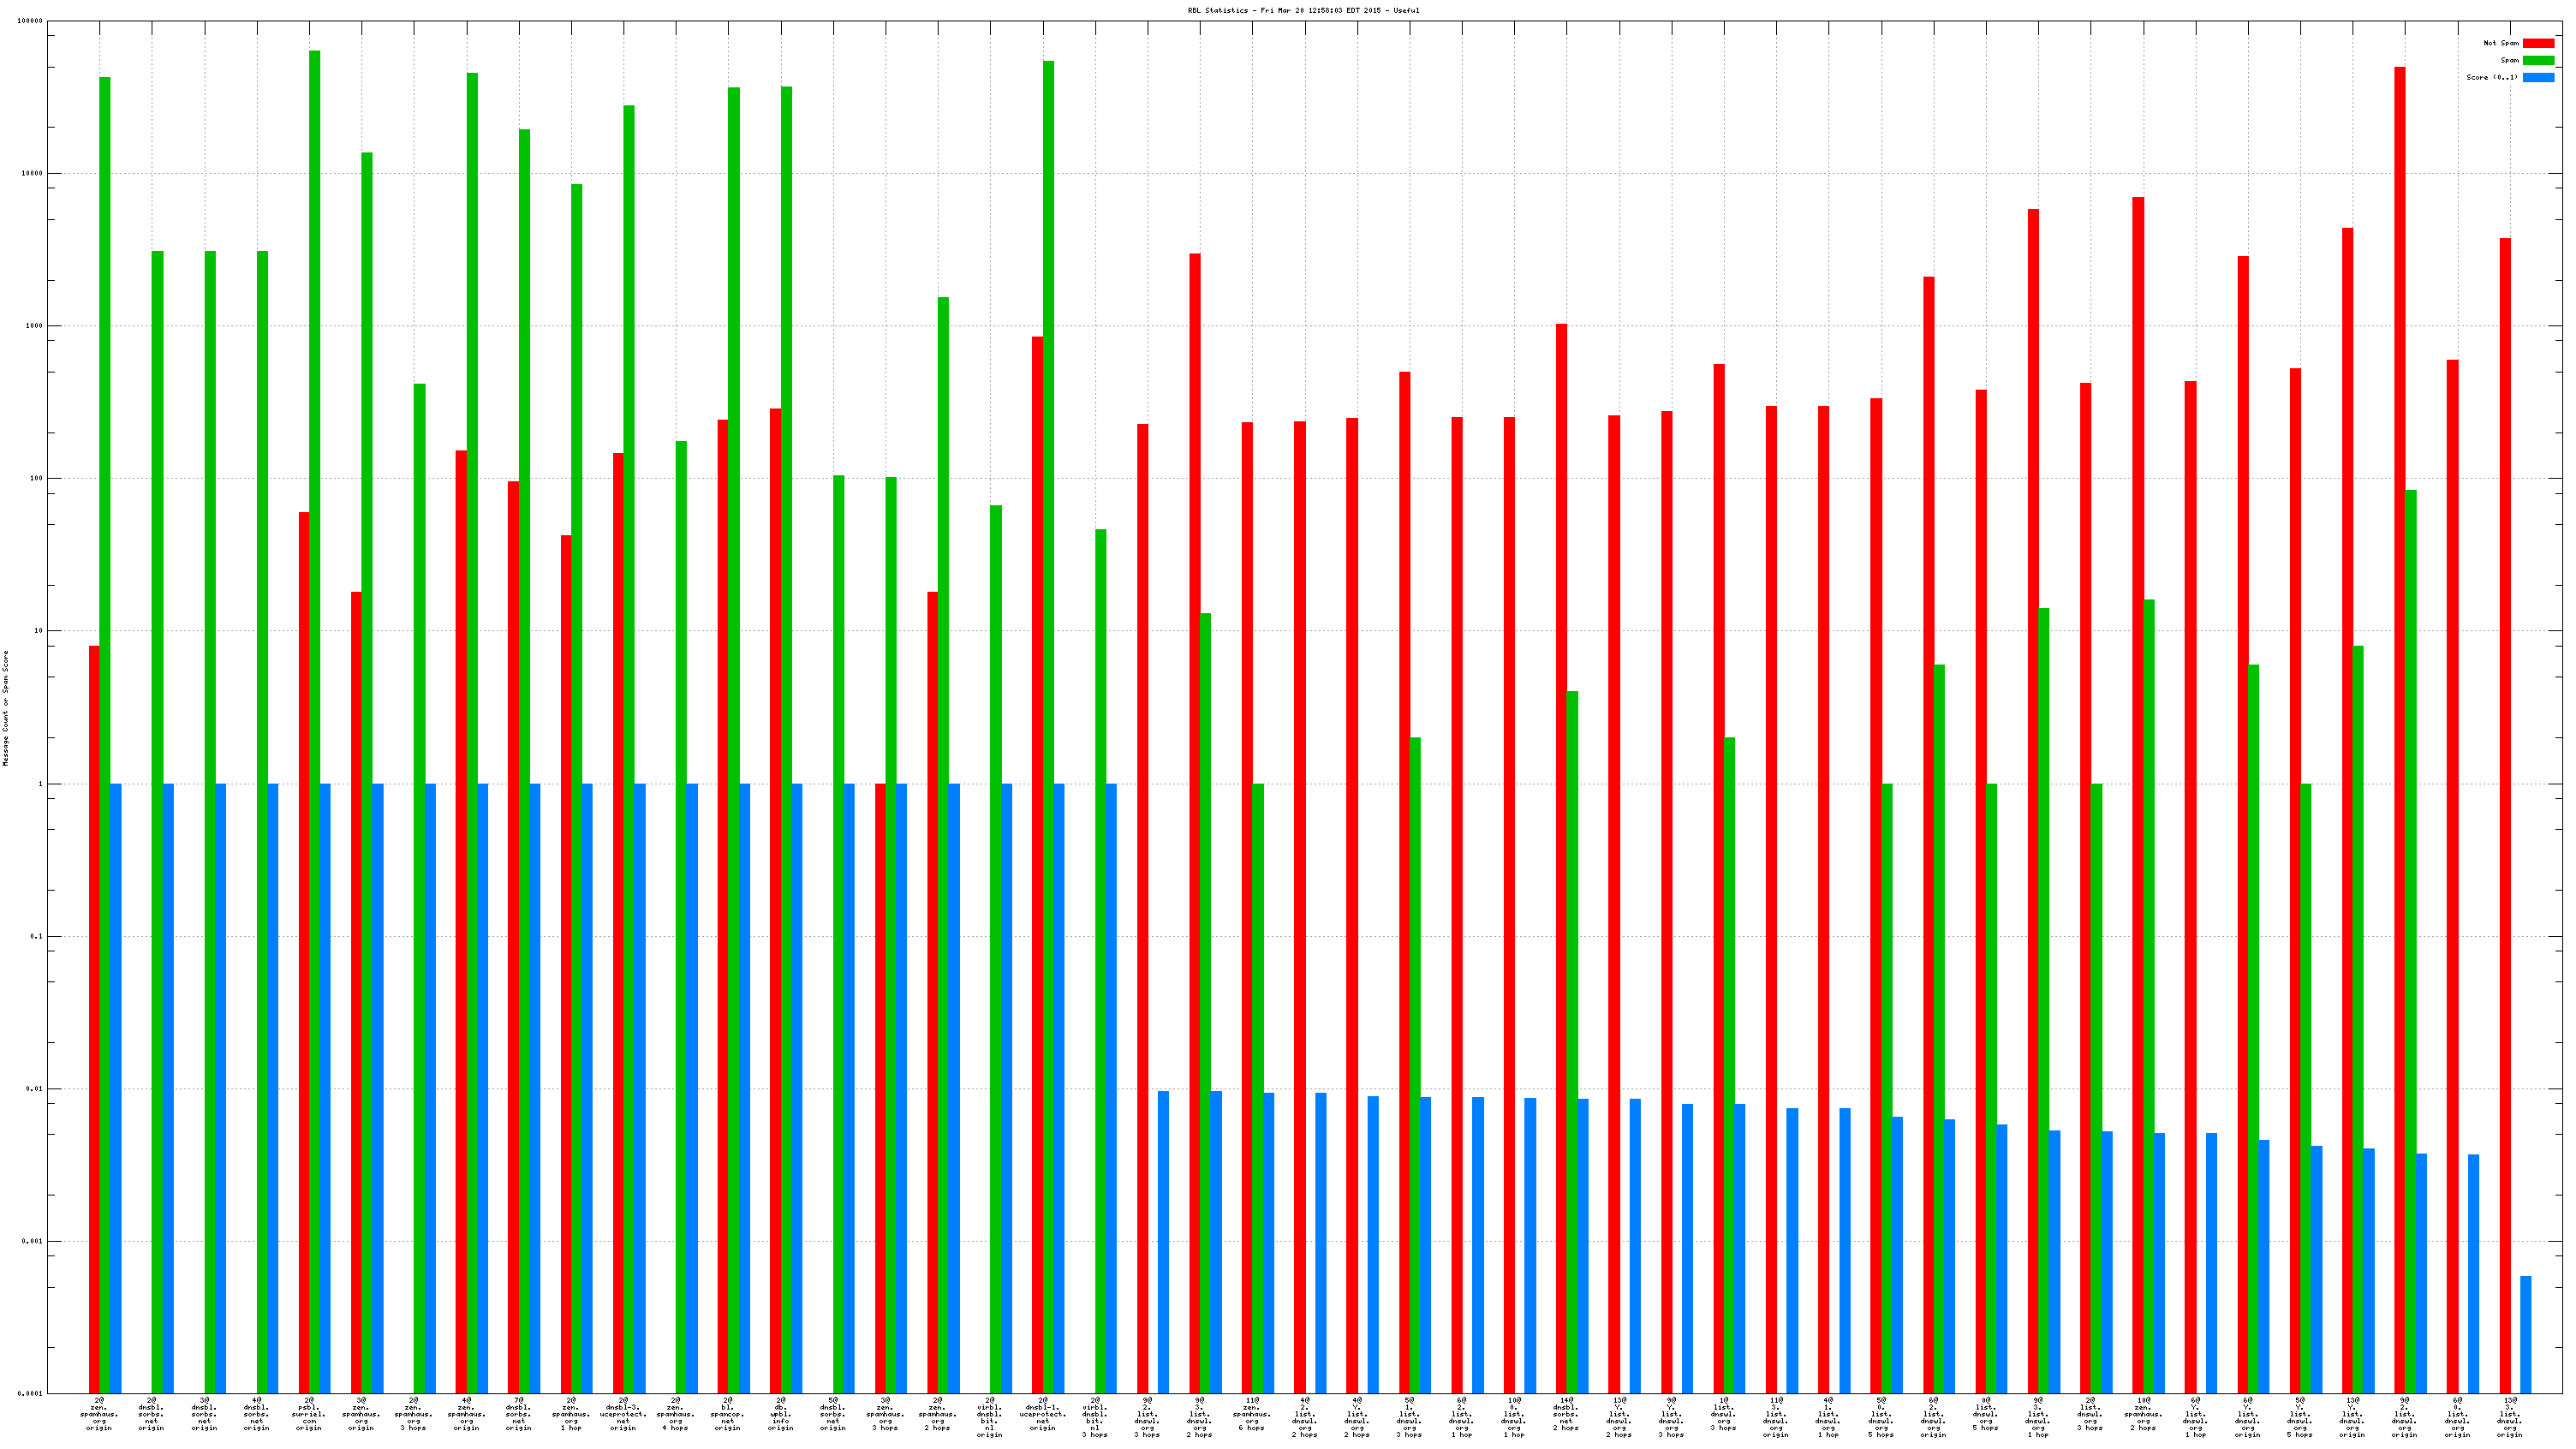This screenshot has height=1449, width=2576.
Task: Click the zen.spamhaus.org 4 hops label
Action: click(675, 1413)
